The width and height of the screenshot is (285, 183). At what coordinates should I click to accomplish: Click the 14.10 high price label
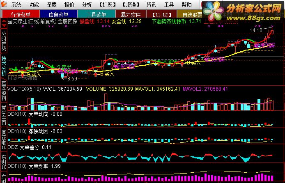tap(256, 30)
